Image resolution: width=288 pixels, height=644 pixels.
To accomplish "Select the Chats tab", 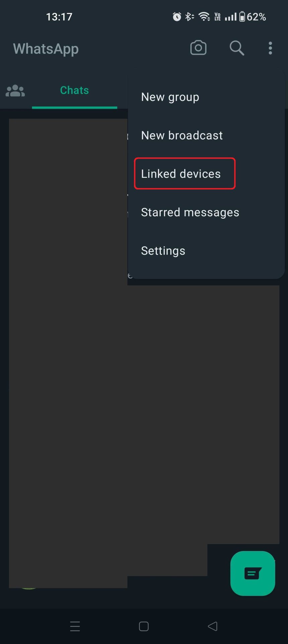I will tap(74, 90).
